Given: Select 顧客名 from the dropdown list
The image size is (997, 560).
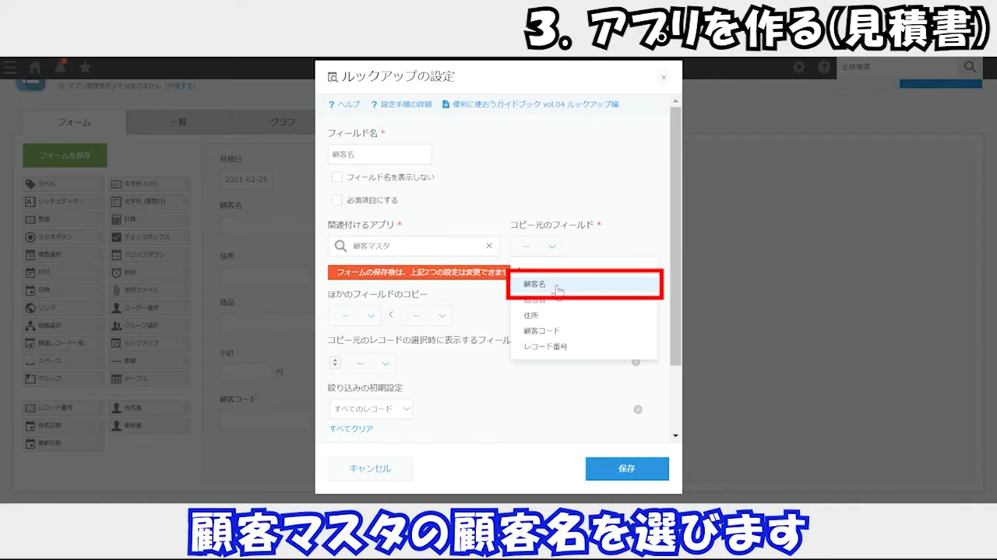Looking at the screenshot, I should 535,285.
